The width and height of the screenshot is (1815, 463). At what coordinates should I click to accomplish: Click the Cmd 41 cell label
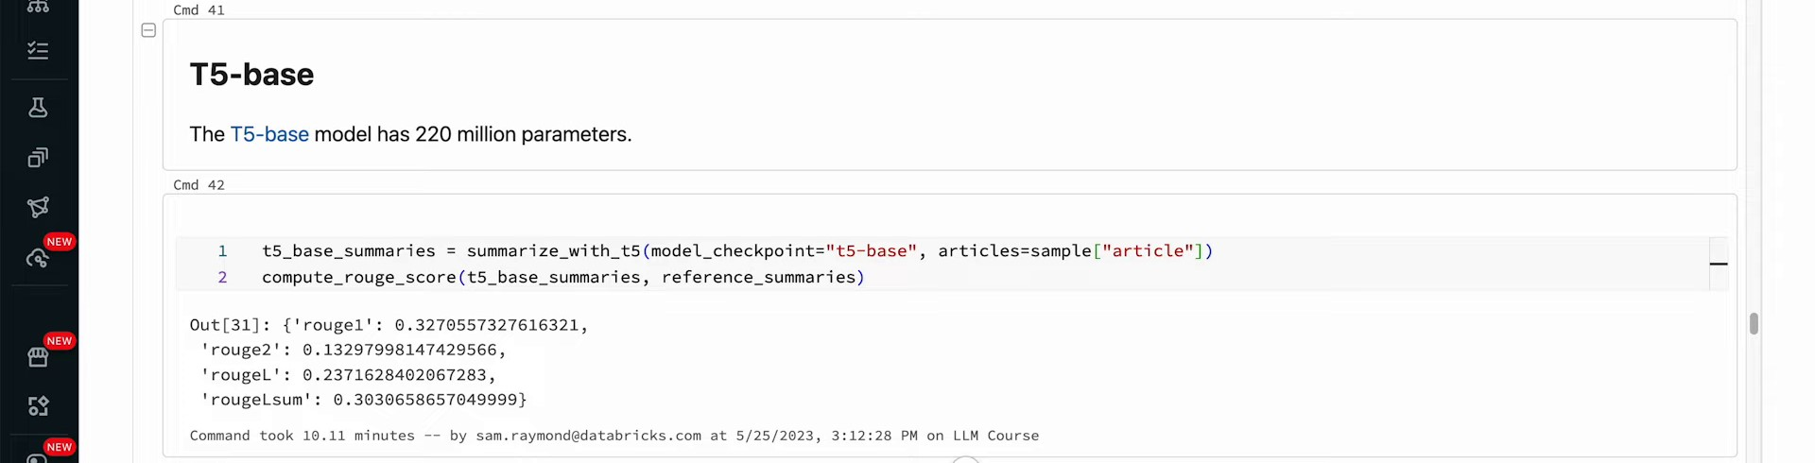click(x=199, y=10)
